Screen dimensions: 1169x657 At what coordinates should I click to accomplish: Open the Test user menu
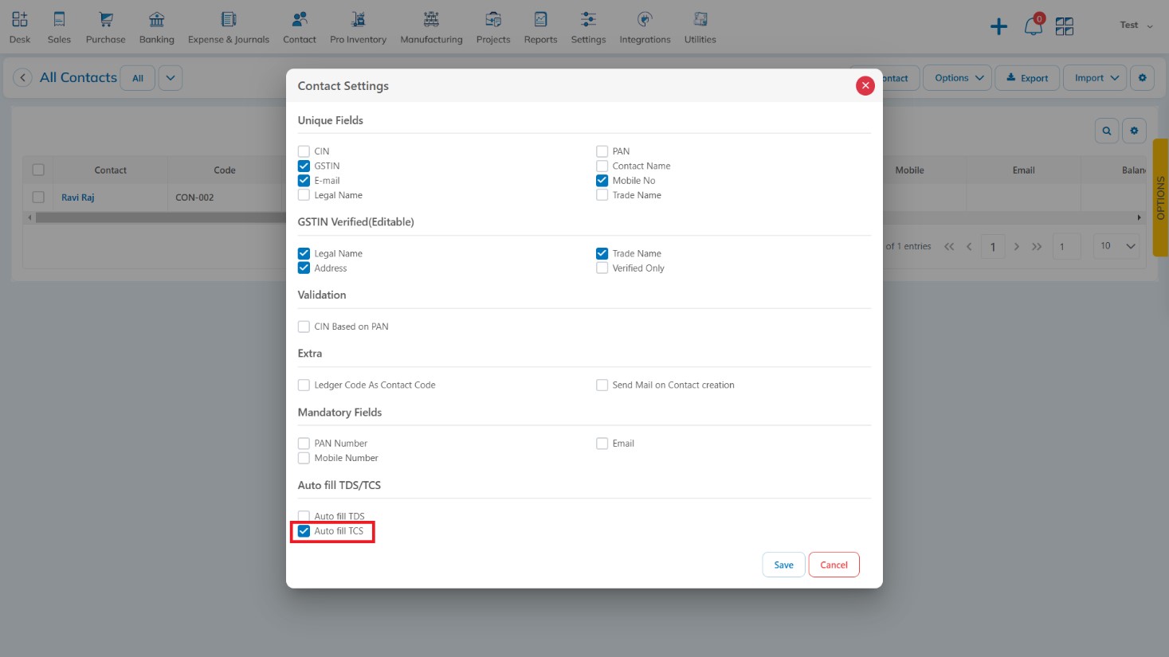[1136, 25]
